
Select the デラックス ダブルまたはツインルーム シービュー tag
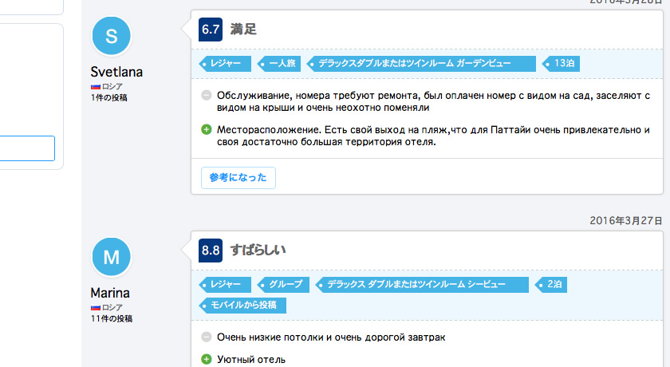pyautogui.click(x=422, y=285)
